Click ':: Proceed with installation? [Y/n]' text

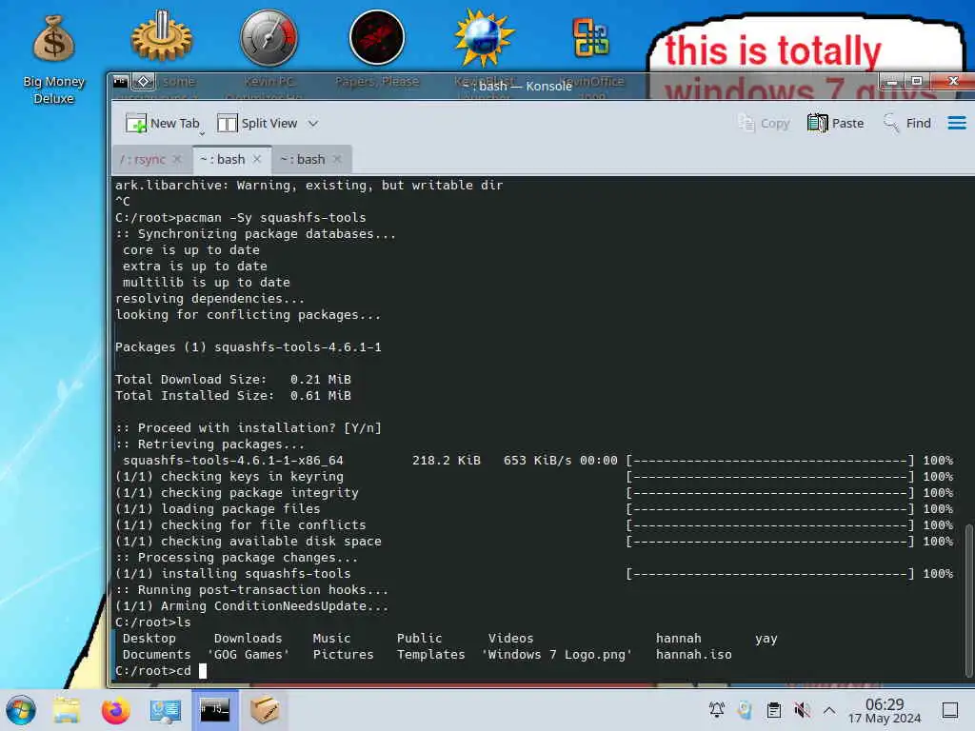(x=249, y=427)
